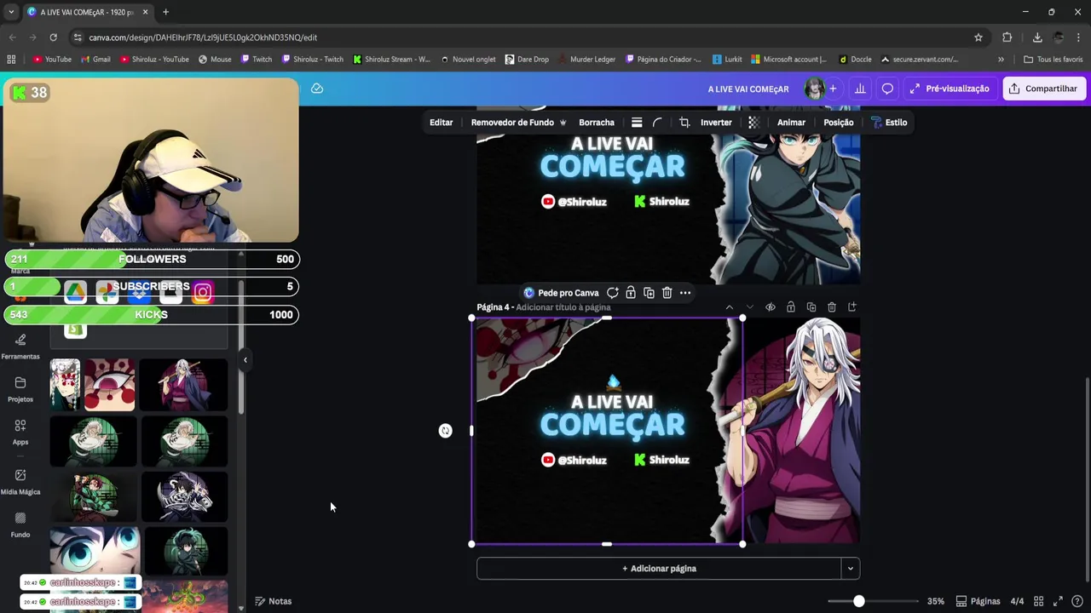Open the analytics bar chart icon

coord(860,89)
